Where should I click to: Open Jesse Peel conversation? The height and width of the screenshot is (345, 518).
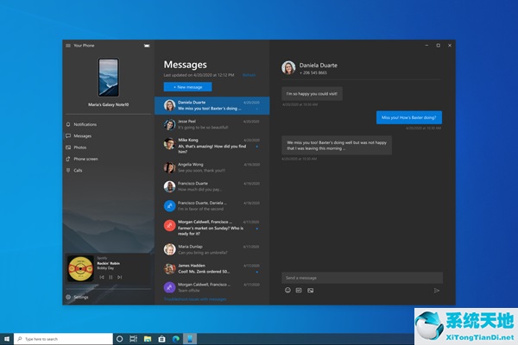coord(212,124)
